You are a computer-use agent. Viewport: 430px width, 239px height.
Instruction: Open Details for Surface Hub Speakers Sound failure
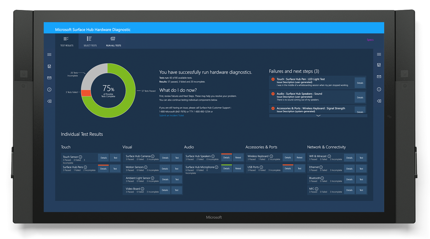[360, 98]
